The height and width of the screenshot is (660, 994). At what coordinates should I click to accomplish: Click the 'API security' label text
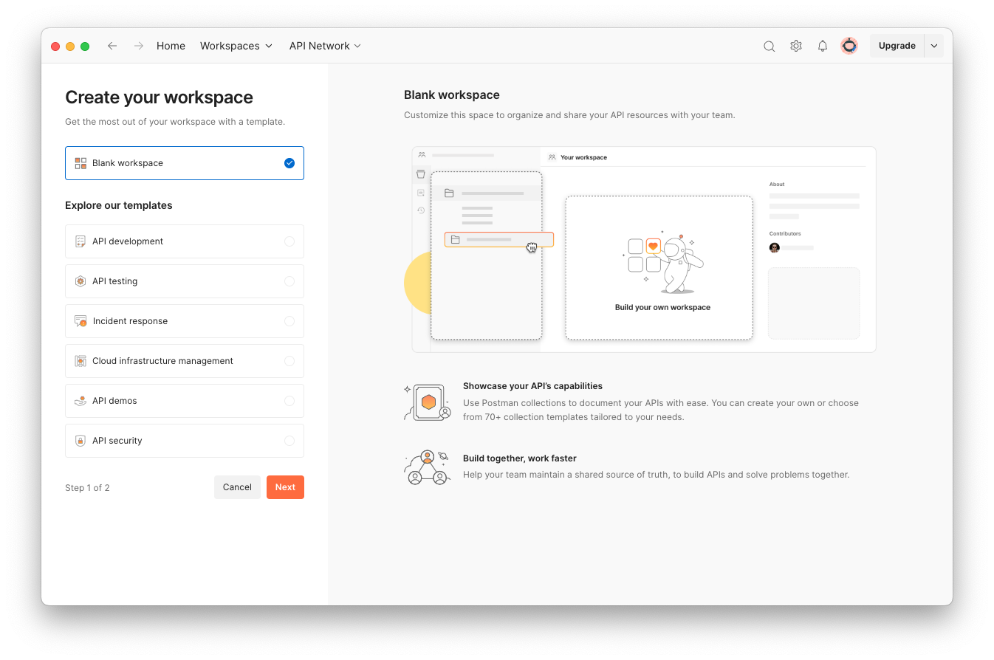(x=117, y=441)
